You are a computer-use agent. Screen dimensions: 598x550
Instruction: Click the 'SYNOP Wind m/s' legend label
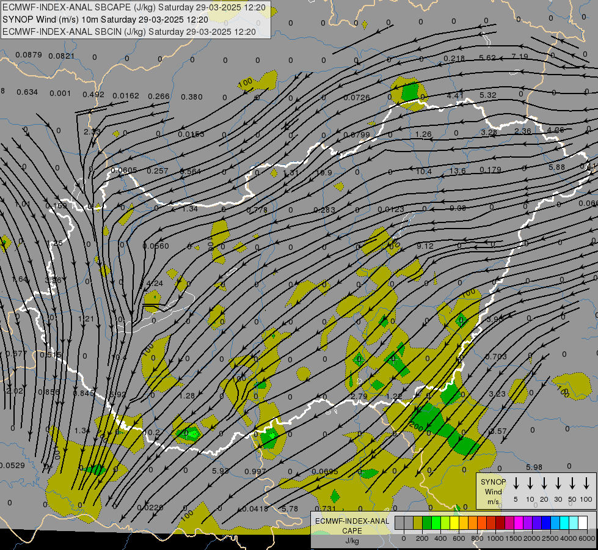(x=493, y=492)
